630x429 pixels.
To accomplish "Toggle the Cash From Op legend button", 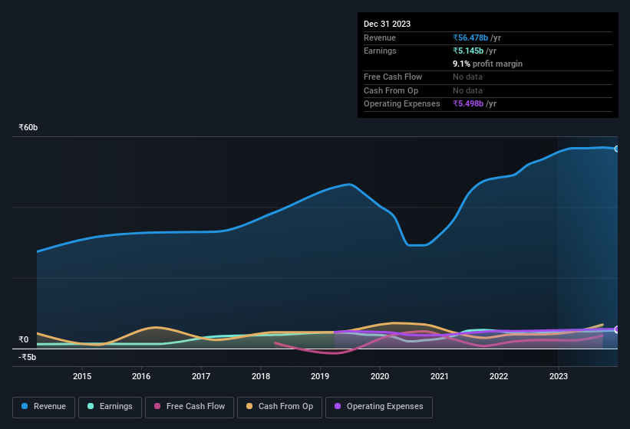I will click(x=279, y=407).
